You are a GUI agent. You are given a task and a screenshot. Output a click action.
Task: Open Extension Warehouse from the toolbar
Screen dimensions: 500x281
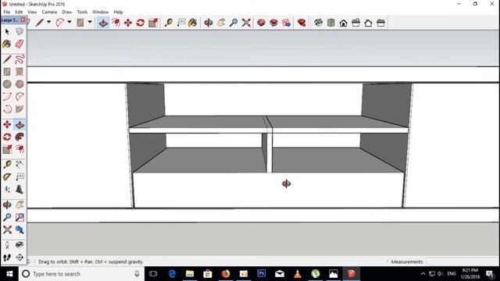(x=273, y=23)
